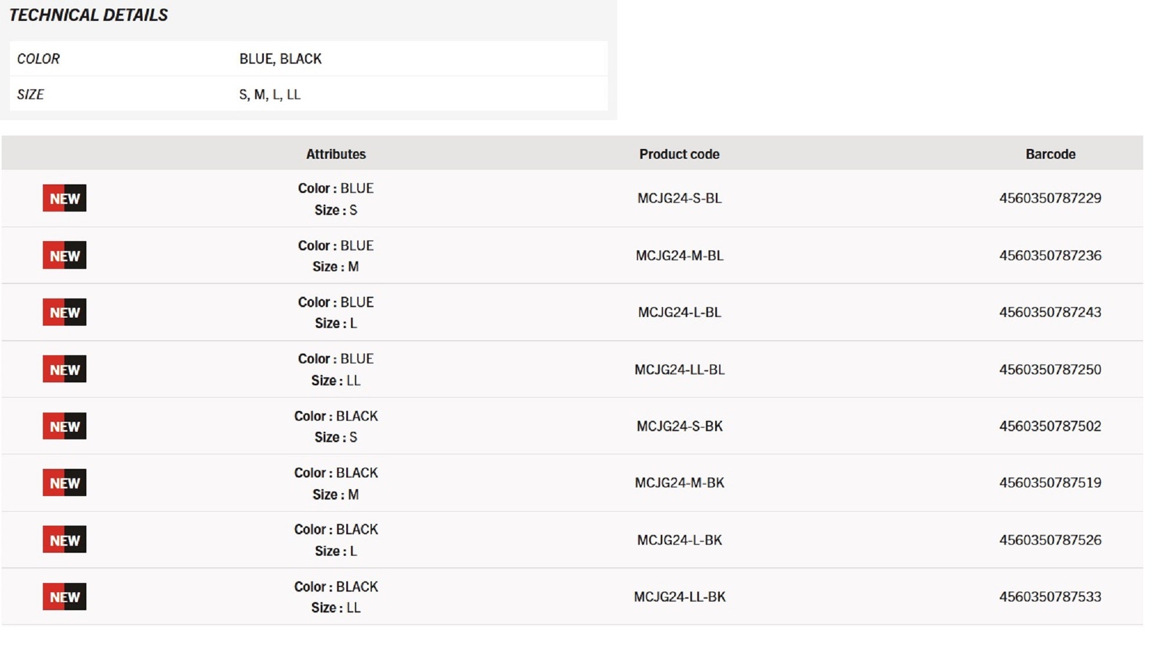
Task: Click barcode 4560350787229
Action: [1050, 198]
